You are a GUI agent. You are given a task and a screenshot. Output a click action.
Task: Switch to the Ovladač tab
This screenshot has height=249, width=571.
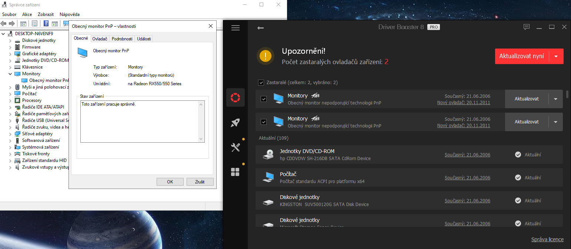point(100,39)
